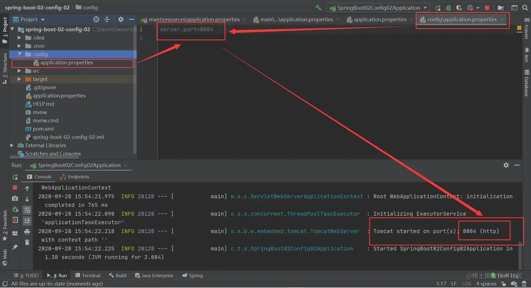
Task: Expand the target folder
Action: click(x=19, y=79)
